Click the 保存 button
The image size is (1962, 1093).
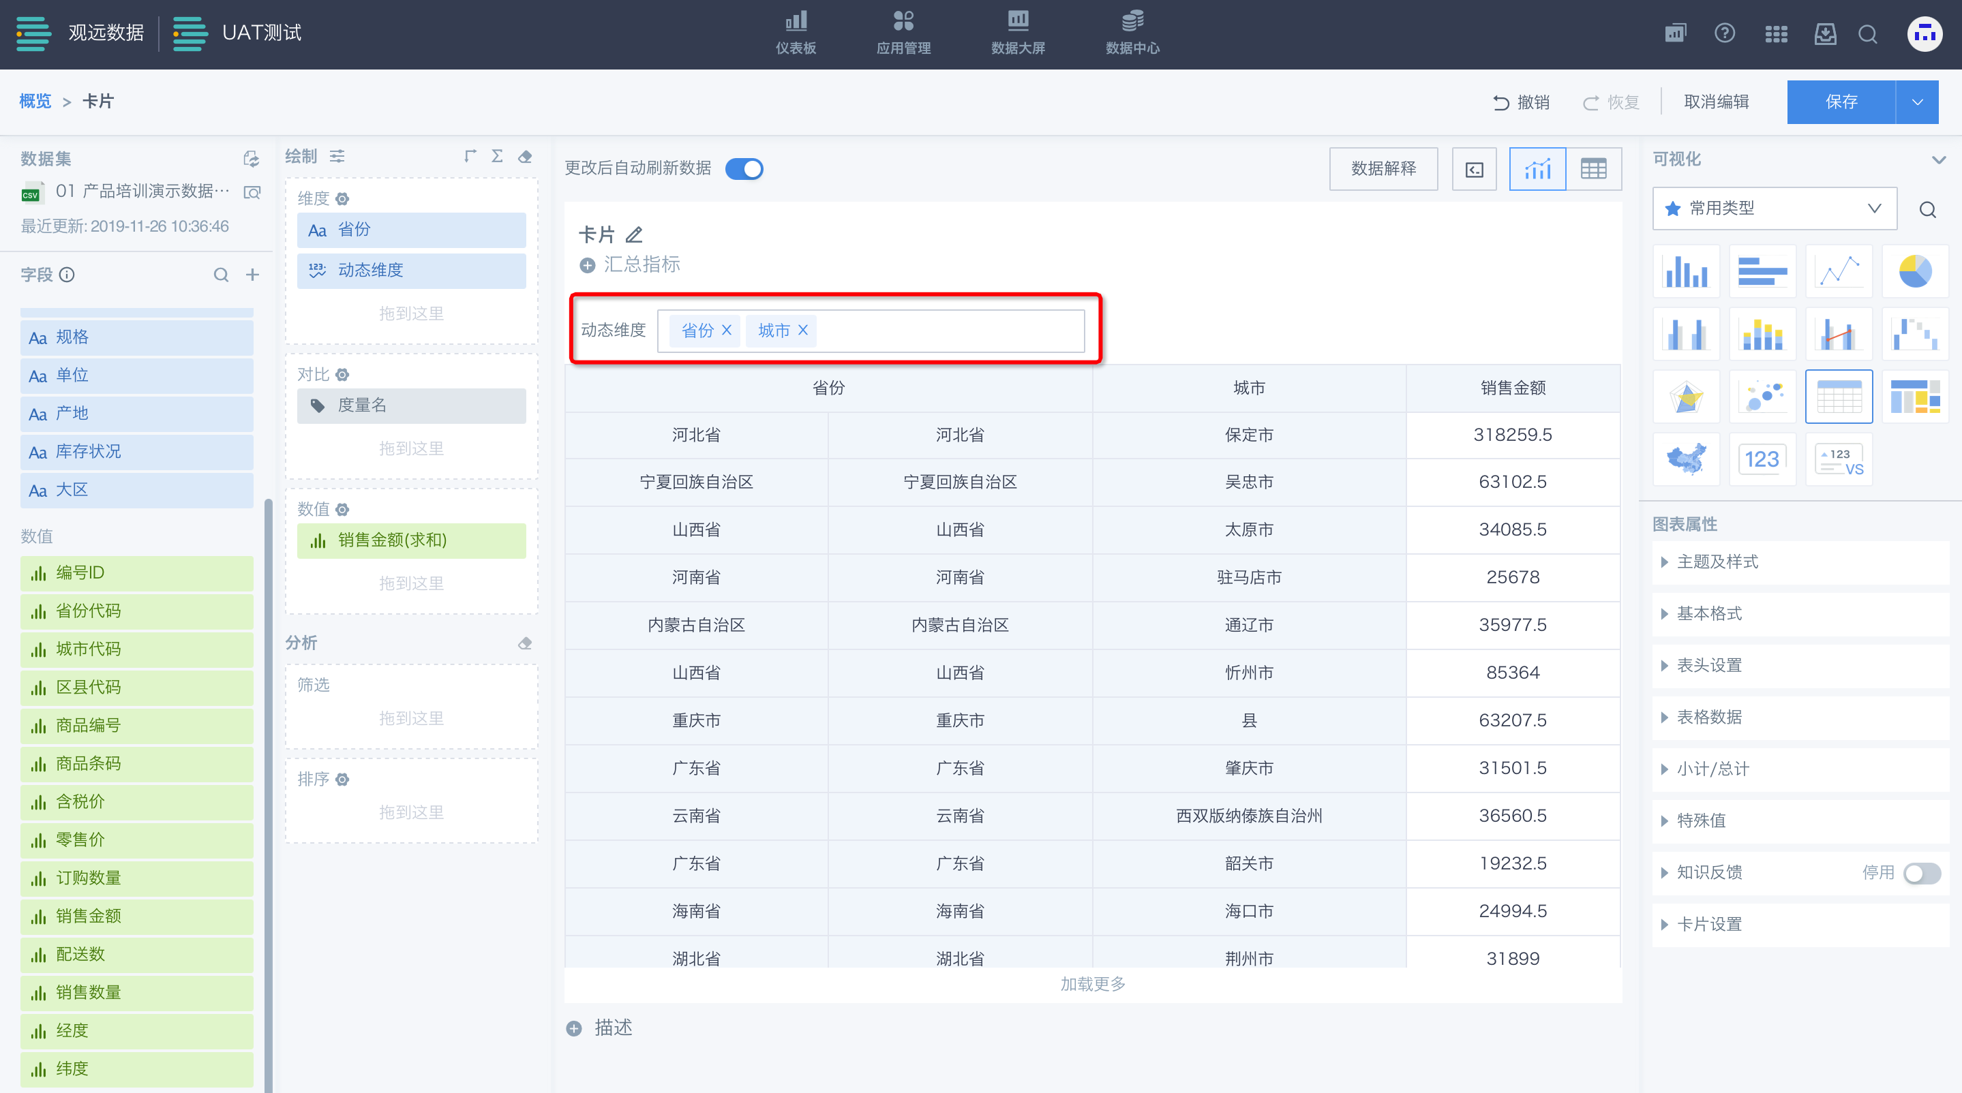[x=1841, y=102]
